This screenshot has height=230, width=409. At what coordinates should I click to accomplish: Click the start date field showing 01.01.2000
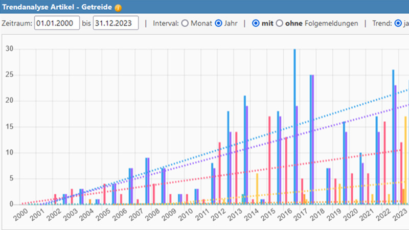(x=57, y=24)
